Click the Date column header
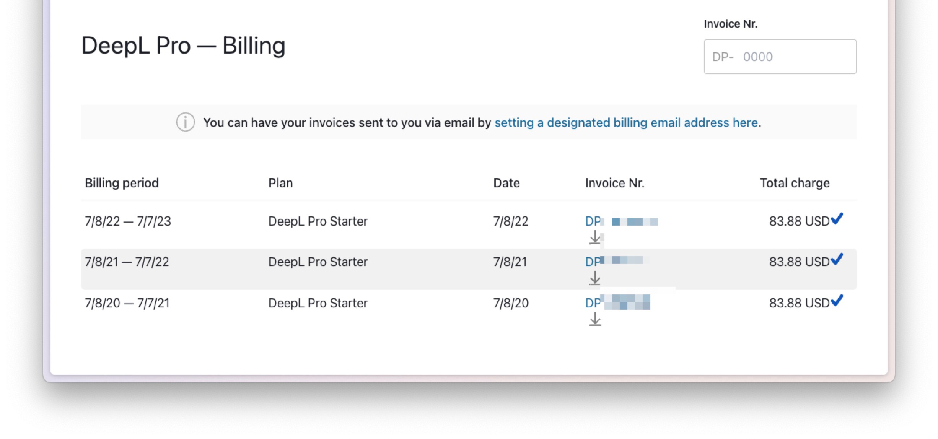The image size is (938, 439). (506, 183)
